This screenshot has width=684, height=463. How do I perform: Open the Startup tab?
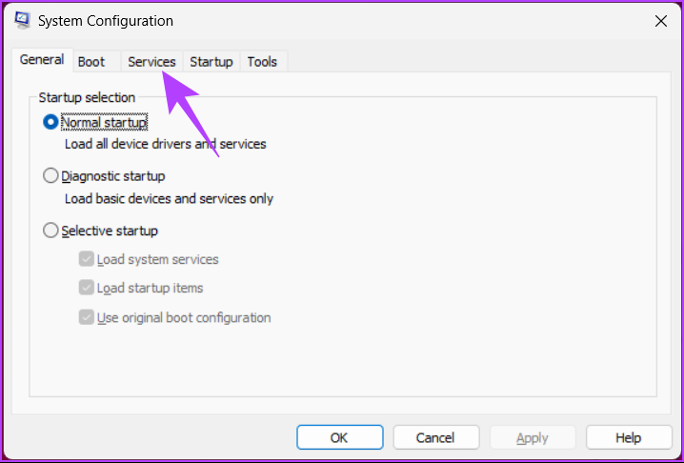pos(211,62)
